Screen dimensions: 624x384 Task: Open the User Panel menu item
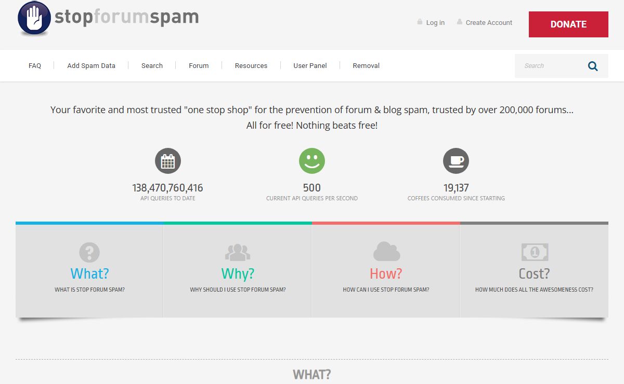point(310,66)
